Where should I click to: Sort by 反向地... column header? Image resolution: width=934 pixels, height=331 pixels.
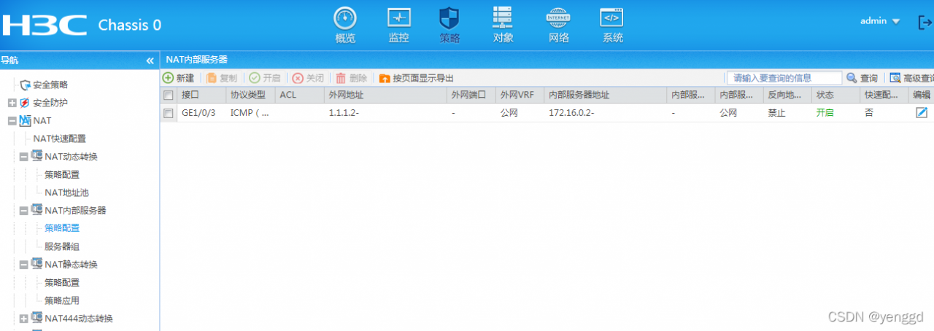787,96
